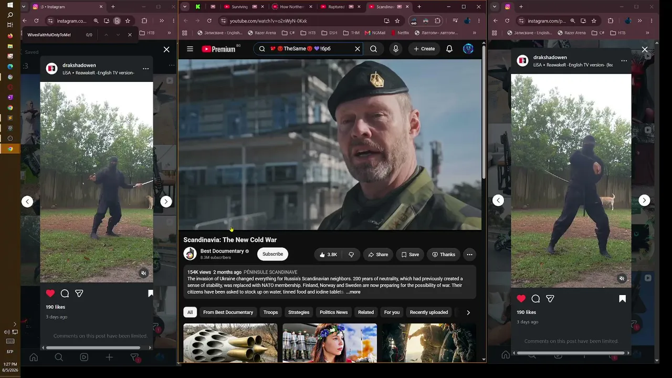Reload the YouTube page
Viewport: 672px width, 378px height.
click(x=209, y=21)
